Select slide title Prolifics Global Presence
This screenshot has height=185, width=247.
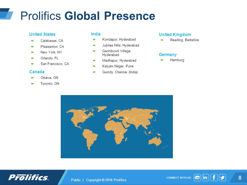point(88,16)
